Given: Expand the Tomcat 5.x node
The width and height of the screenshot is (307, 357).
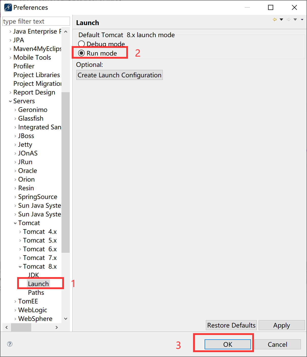Looking at the screenshot, I should (20, 240).
